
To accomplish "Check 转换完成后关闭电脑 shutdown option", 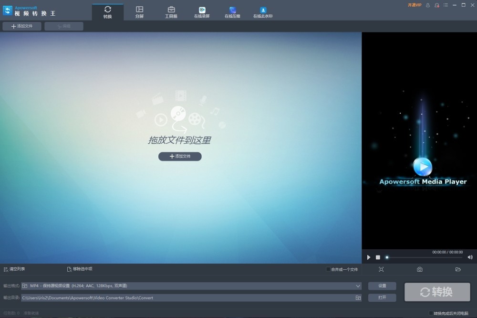I will pyautogui.click(x=431, y=313).
